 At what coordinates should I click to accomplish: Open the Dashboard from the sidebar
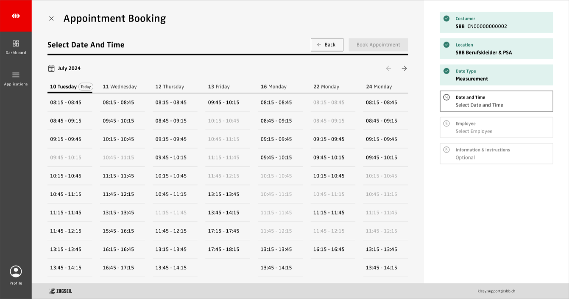(16, 47)
